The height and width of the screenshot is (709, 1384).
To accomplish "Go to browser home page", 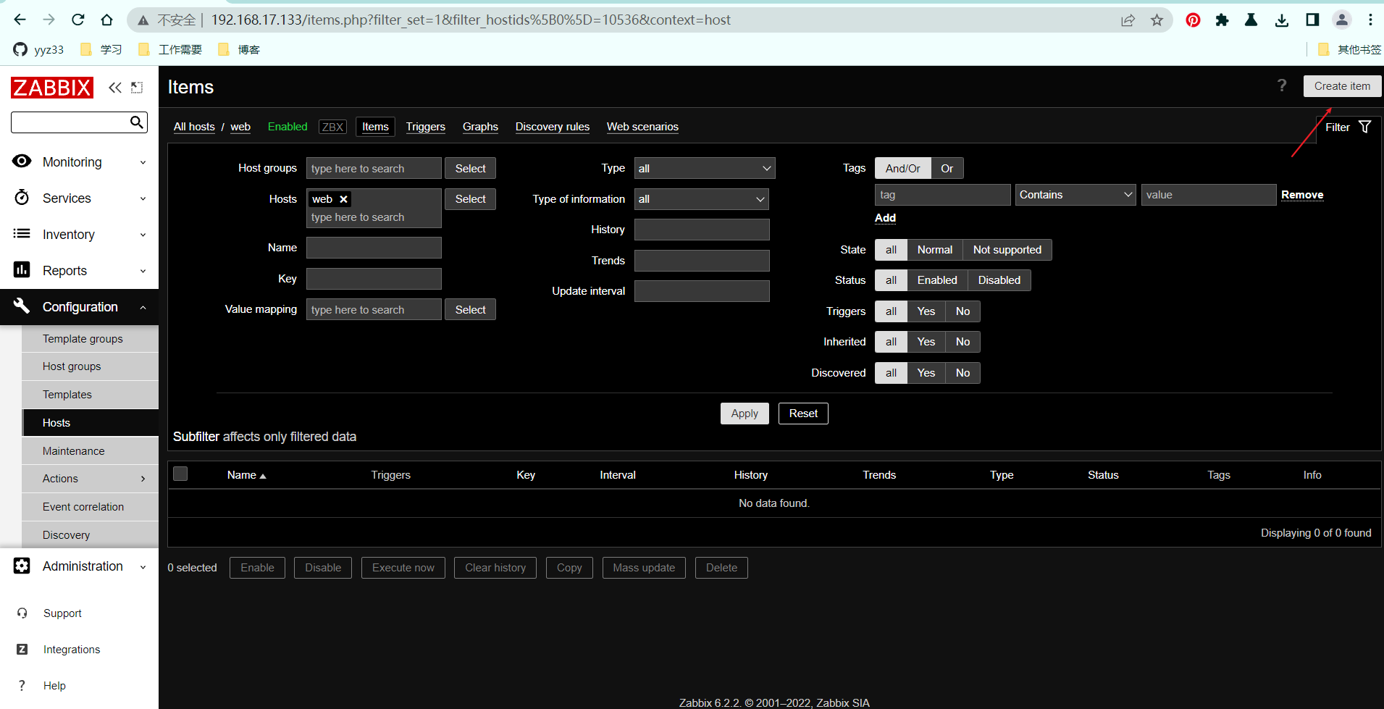I will click(106, 20).
